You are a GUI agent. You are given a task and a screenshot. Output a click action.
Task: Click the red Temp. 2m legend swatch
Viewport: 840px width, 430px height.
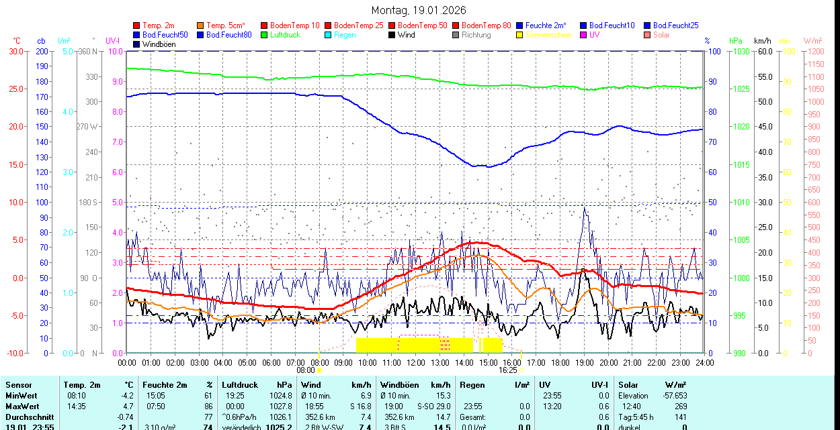(x=137, y=25)
